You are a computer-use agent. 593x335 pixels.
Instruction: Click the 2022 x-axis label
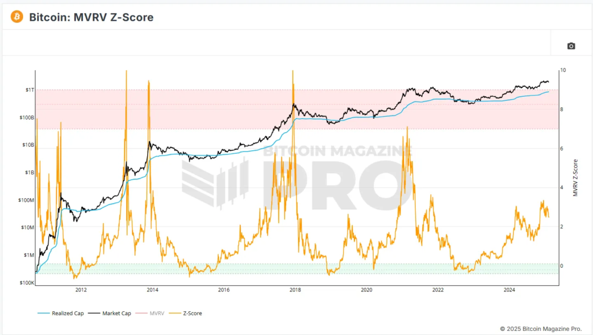(438, 290)
